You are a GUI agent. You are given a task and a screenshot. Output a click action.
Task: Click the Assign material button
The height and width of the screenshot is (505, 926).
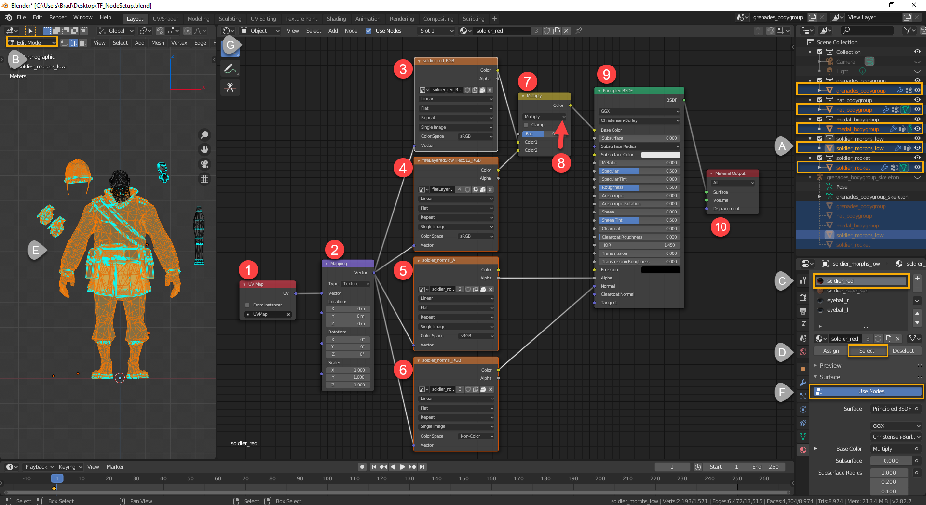[831, 351]
